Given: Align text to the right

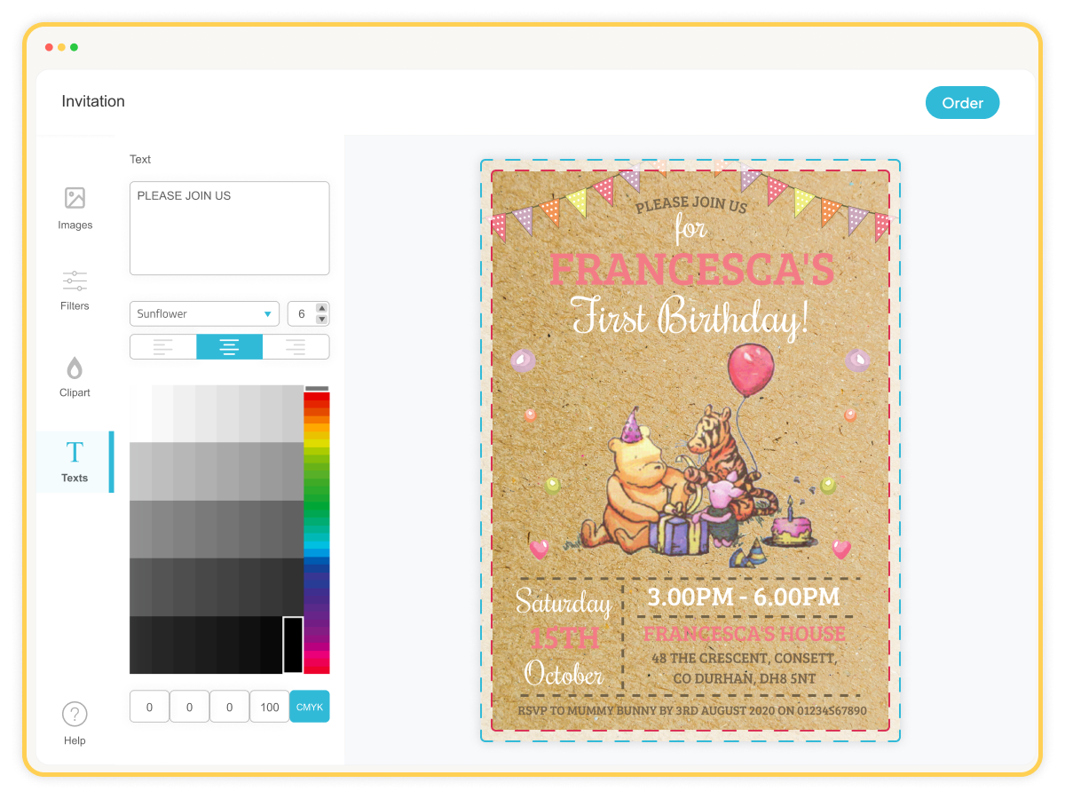Looking at the screenshot, I should [x=296, y=346].
